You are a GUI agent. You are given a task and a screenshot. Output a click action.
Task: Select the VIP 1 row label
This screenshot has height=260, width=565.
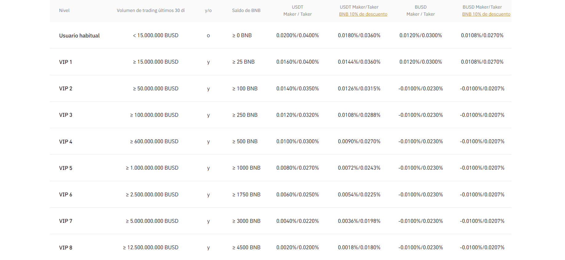(66, 62)
